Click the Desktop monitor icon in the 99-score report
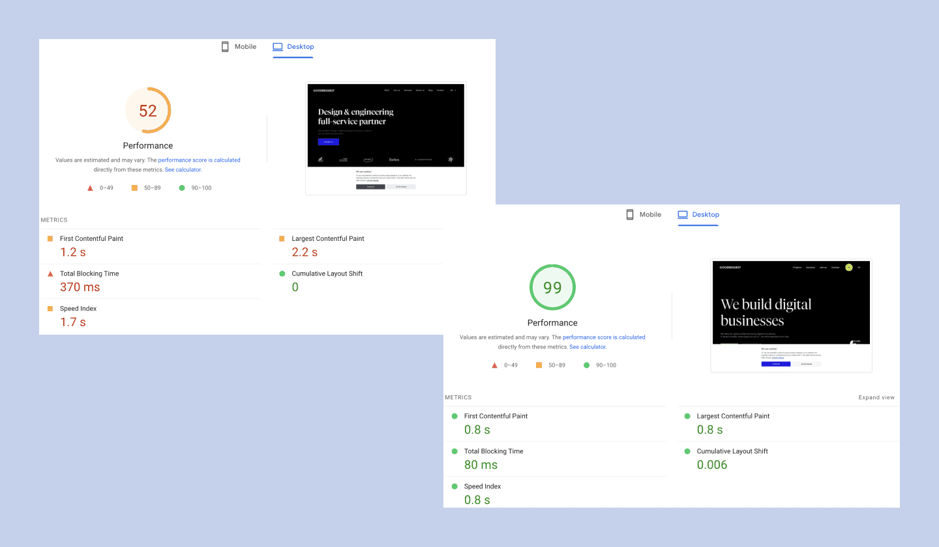The image size is (939, 547). click(683, 214)
